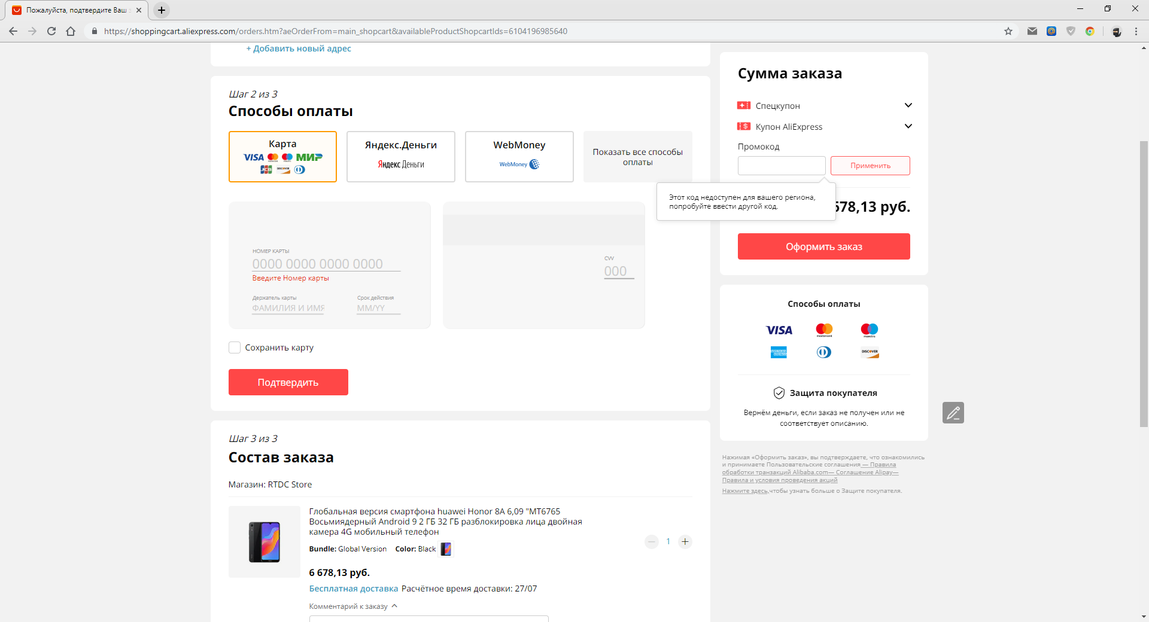The image size is (1149, 622).
Task: Click the blue square extension icon
Action: coord(1051,31)
